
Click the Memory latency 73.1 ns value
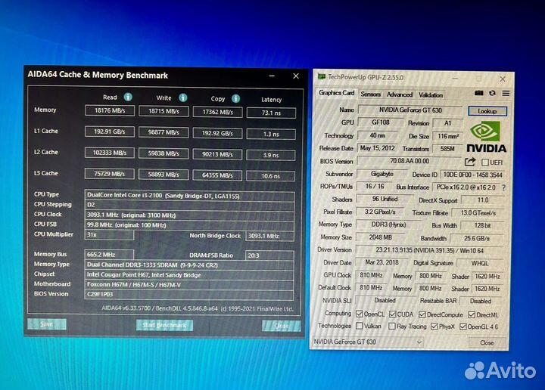(271, 113)
